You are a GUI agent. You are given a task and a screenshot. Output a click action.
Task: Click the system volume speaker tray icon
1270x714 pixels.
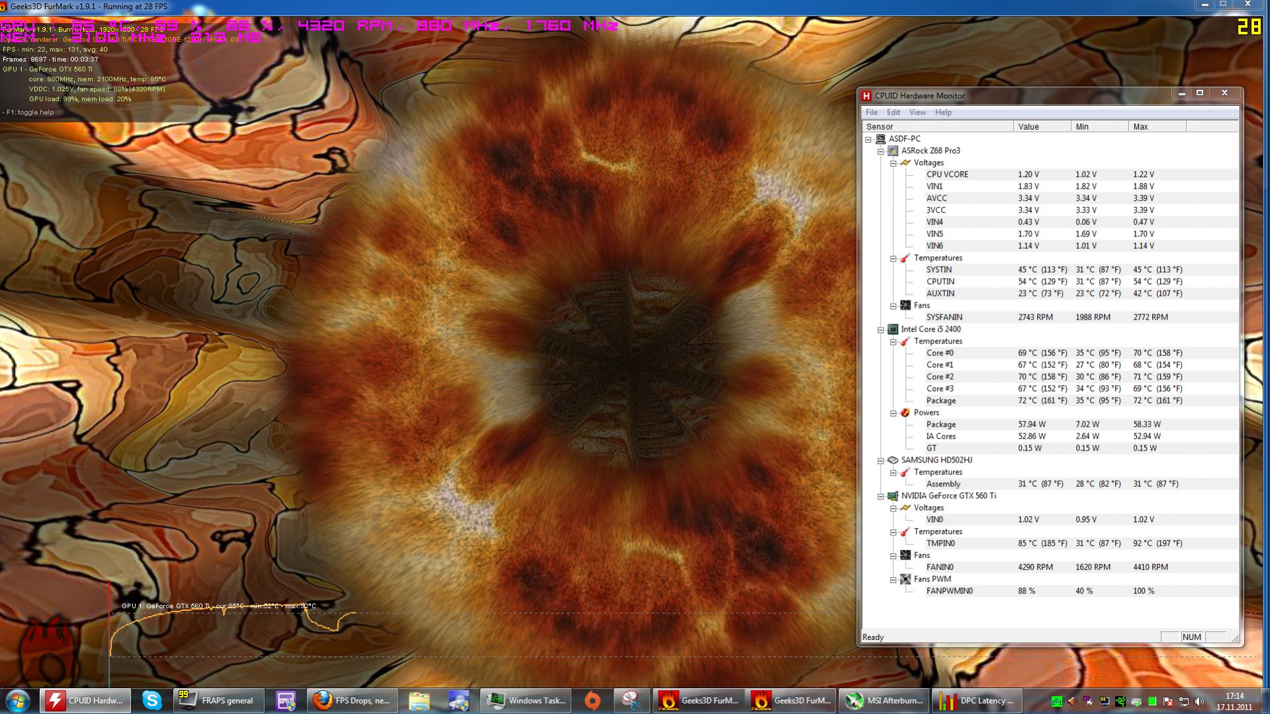pos(1200,701)
